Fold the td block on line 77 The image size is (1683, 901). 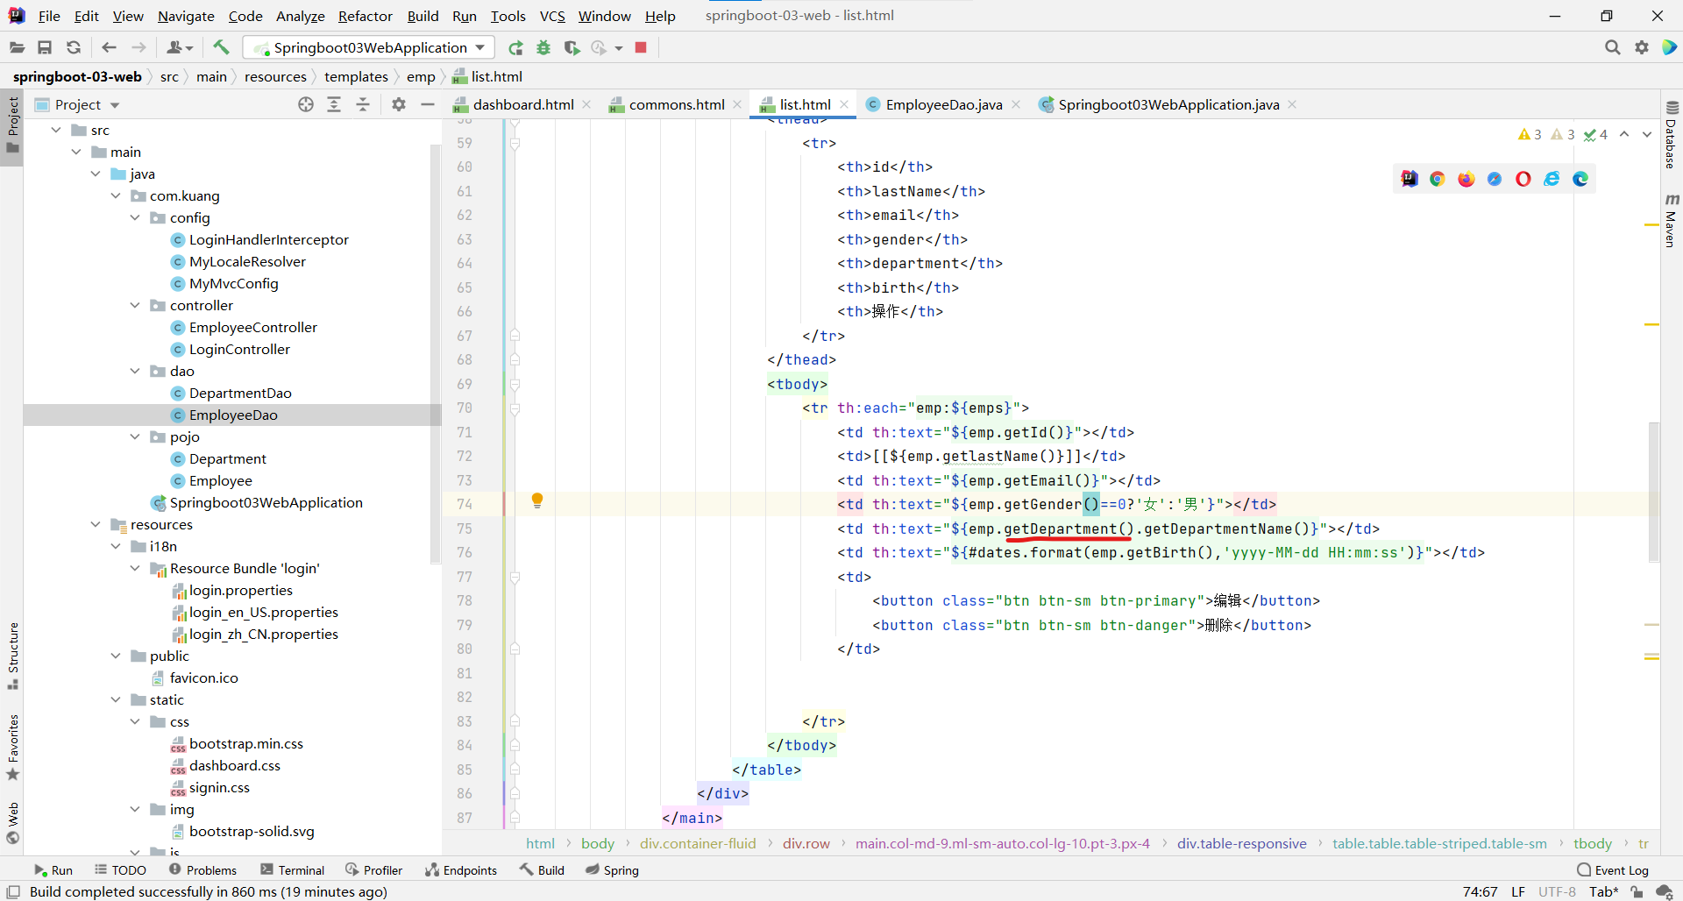515,577
